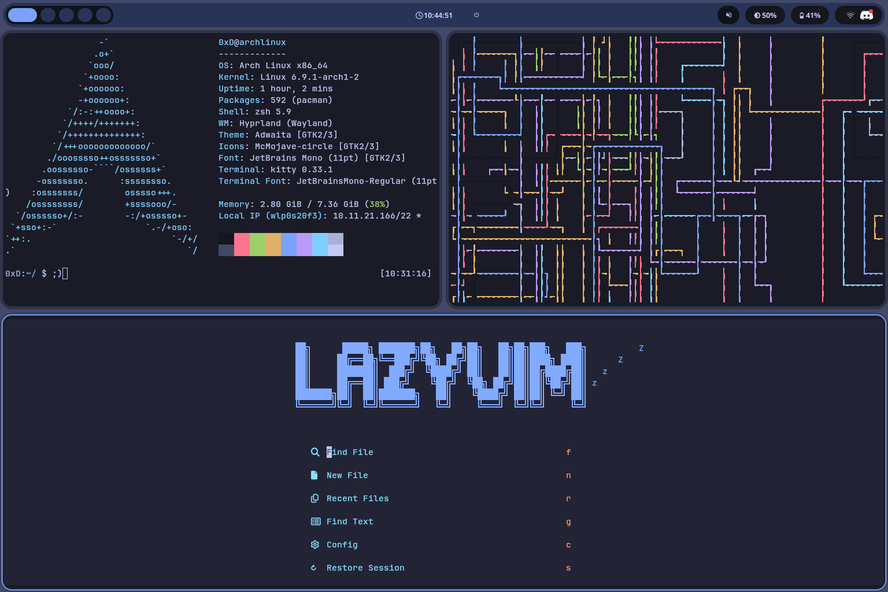Click the document icon beside New File
This screenshot has height=592, width=888.
coord(314,475)
